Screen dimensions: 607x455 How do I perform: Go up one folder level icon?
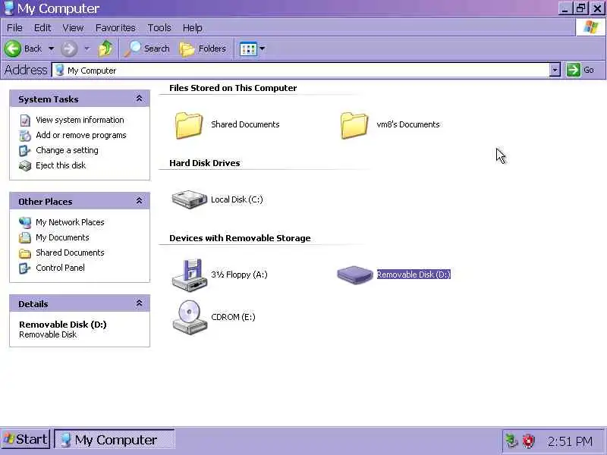click(x=105, y=49)
